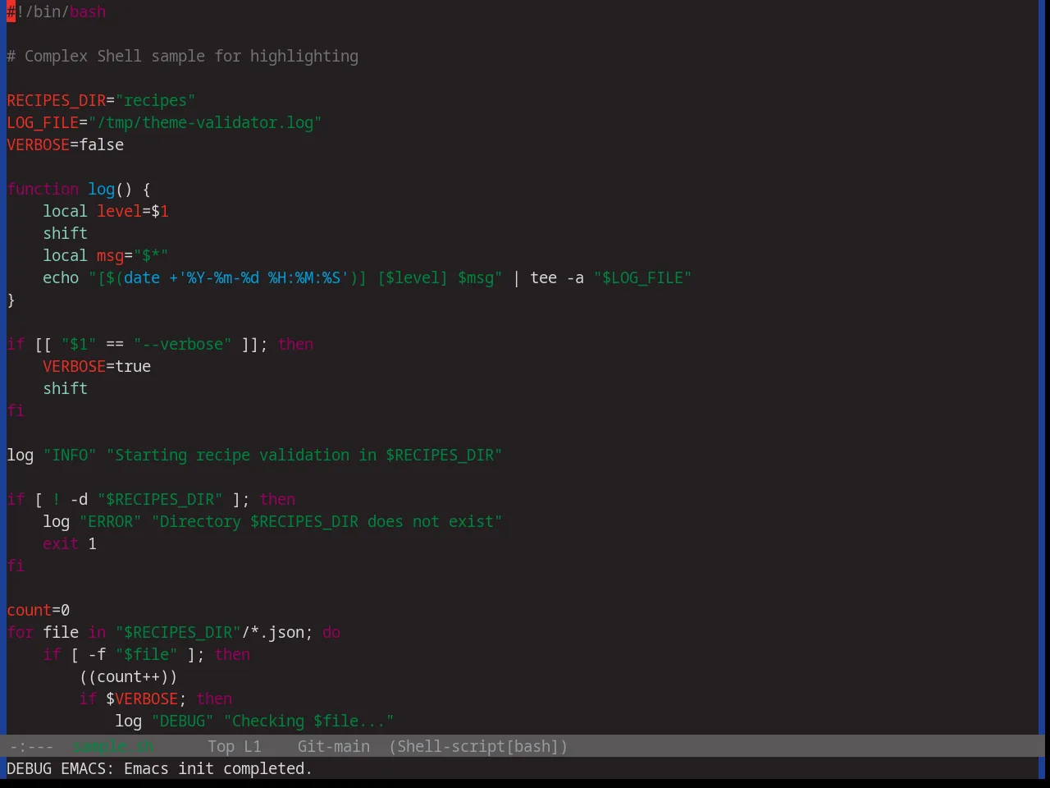Click the 'fi' line below 'exit 1'
The width and height of the screenshot is (1050, 788).
[x=16, y=566]
